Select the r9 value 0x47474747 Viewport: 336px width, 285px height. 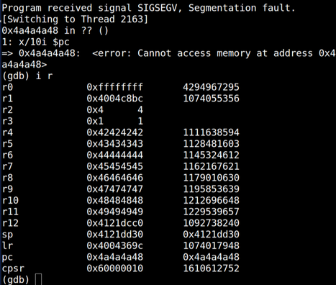tap(115, 189)
